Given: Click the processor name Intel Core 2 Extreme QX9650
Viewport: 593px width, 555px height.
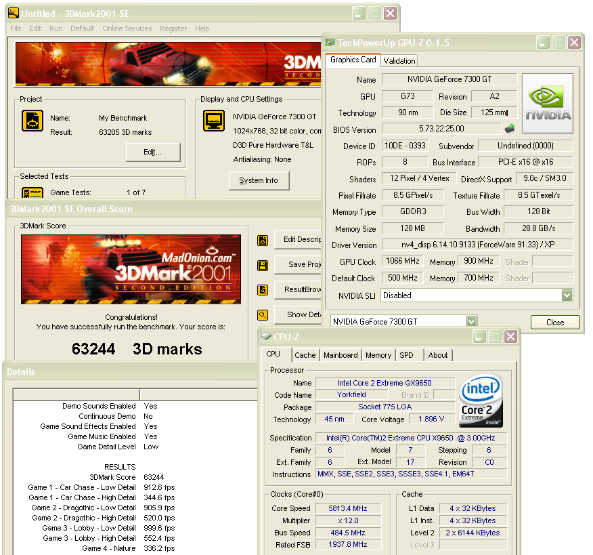Looking at the screenshot, I should tap(385, 383).
